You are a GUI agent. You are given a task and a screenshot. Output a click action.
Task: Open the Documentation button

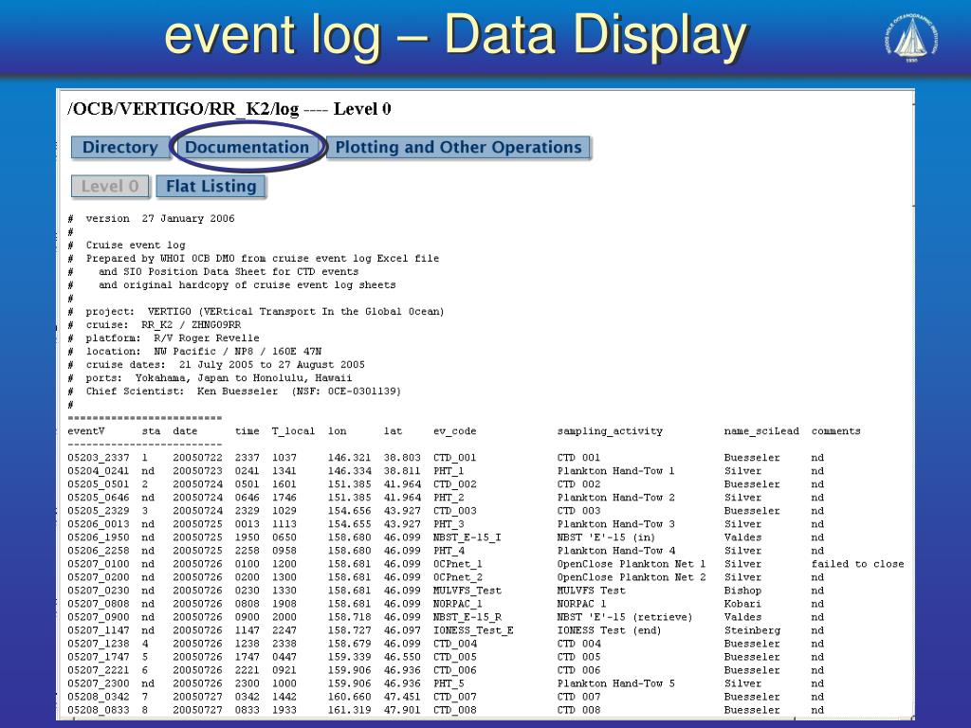pyautogui.click(x=247, y=147)
